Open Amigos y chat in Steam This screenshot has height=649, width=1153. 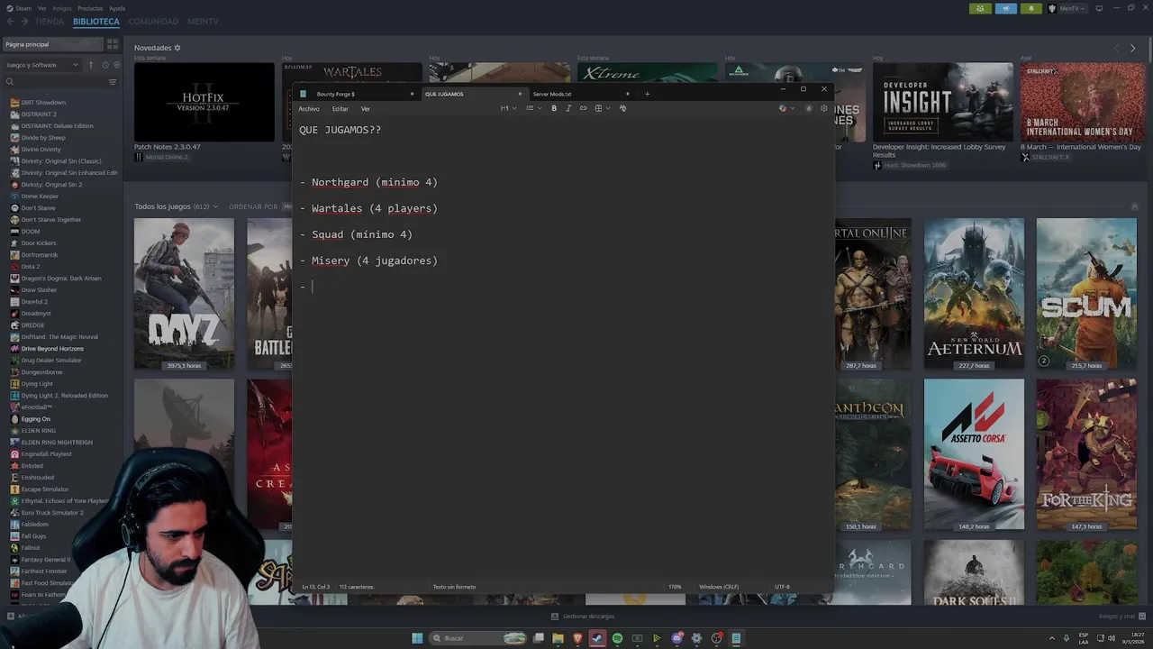point(1122,617)
